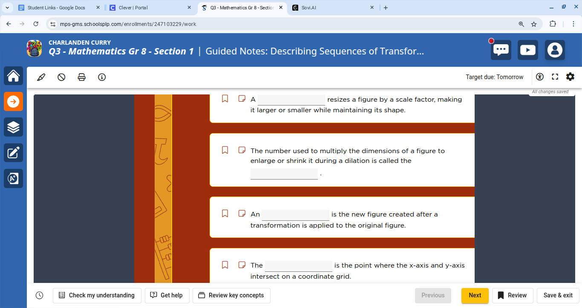Screen dimensions: 582x308
Task: Click the clock icon near Check my understanding
Action: click(x=39, y=295)
